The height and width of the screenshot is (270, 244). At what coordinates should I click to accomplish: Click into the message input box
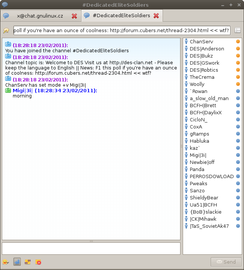[91, 249]
